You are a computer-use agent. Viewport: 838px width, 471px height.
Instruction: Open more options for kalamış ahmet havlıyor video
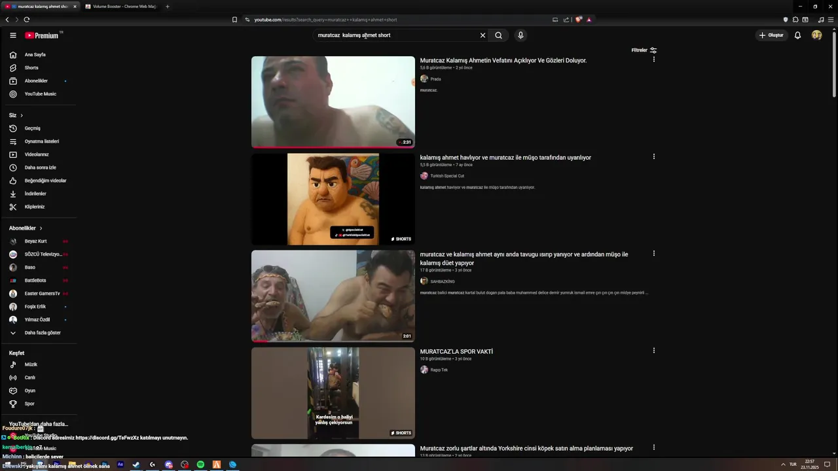(x=653, y=156)
